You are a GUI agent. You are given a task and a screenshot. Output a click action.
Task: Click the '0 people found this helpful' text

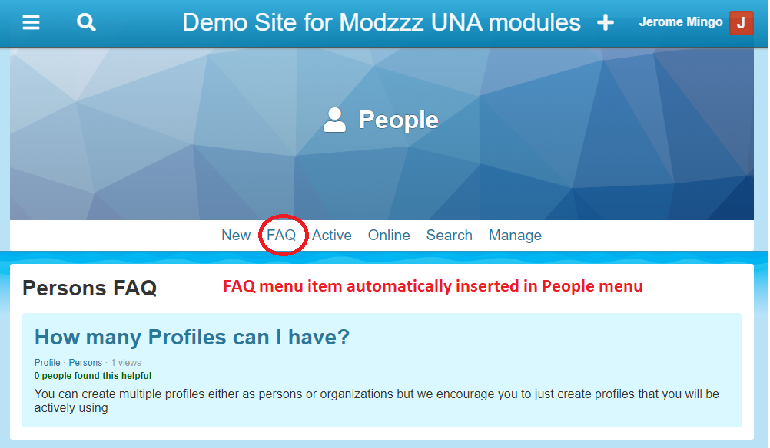pyautogui.click(x=93, y=376)
